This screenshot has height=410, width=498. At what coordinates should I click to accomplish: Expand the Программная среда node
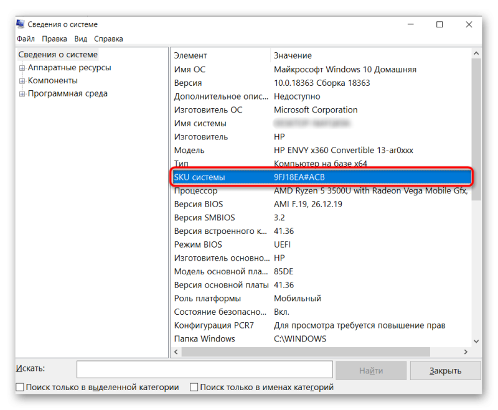22,94
